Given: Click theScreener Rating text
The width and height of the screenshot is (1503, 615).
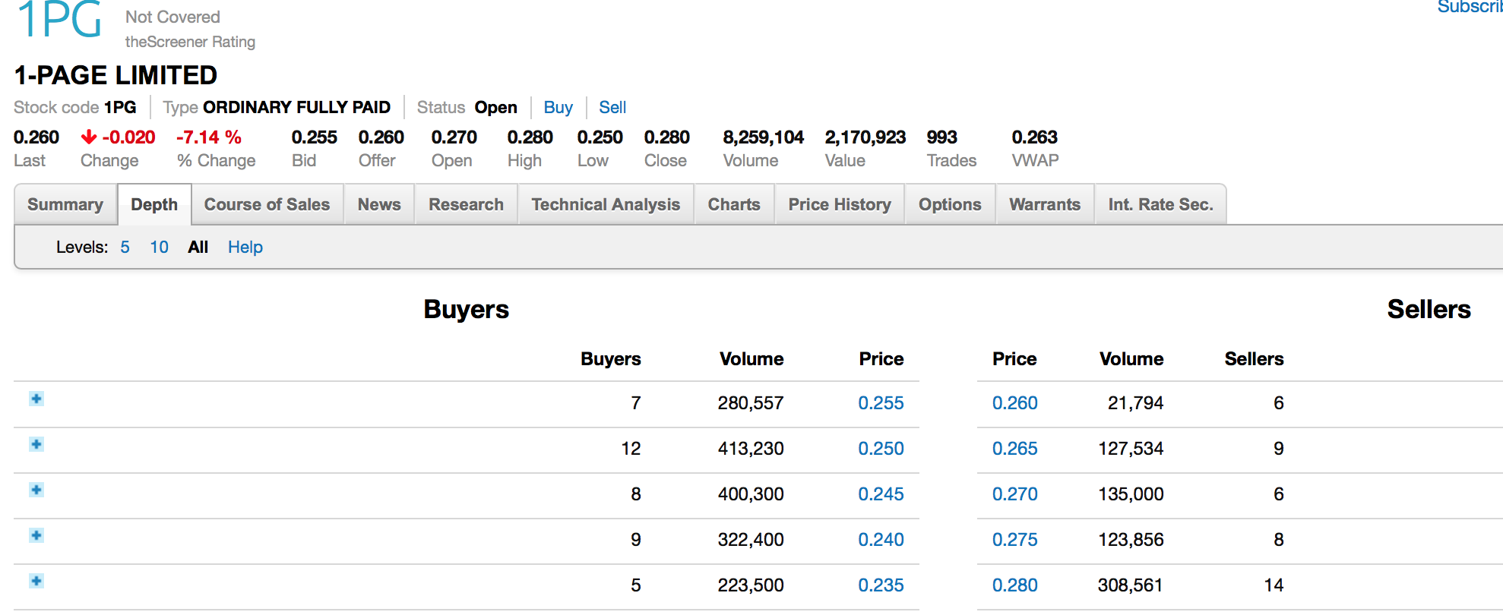Looking at the screenshot, I should (x=190, y=42).
